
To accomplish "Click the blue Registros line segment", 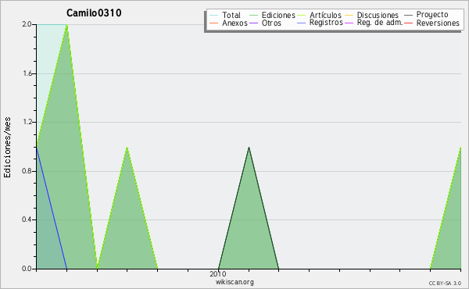I will pos(52,209).
